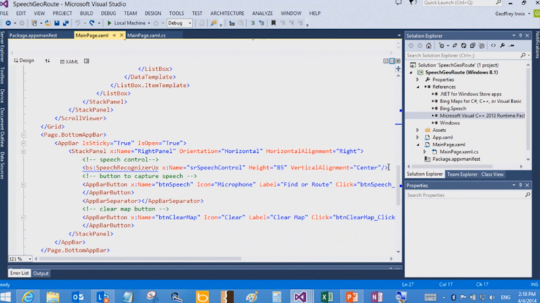
Task: Open the document tab list dropdown arrow
Action: click(x=399, y=36)
